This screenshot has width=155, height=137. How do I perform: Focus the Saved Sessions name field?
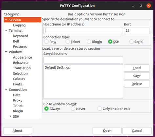click(83, 60)
